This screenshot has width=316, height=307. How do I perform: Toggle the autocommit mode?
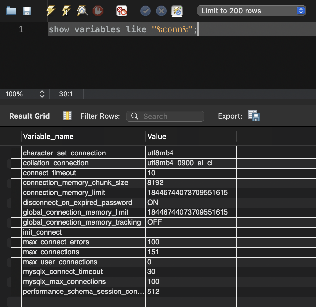tap(177, 11)
